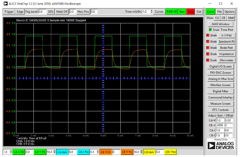The height and width of the screenshot is (157, 240).
Task: Open the CB measurement menu
Action: (x=223, y=18)
